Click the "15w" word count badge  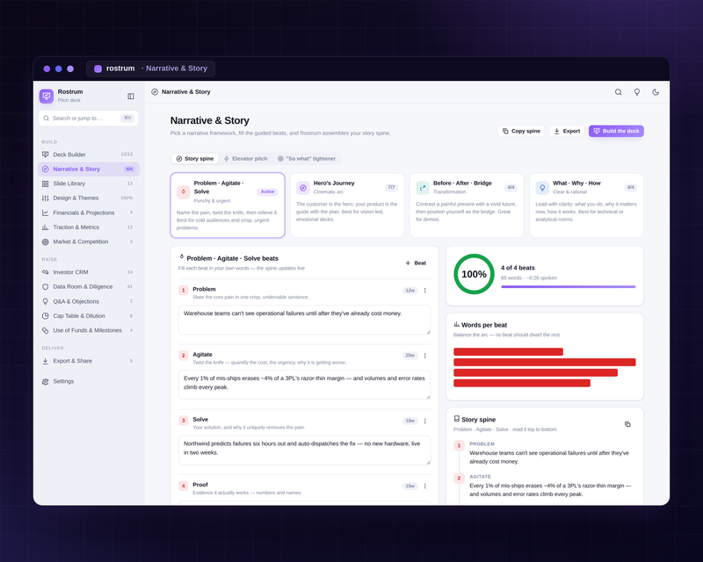(x=409, y=486)
